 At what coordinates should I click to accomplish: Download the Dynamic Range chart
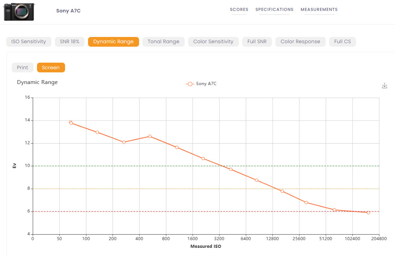384,86
